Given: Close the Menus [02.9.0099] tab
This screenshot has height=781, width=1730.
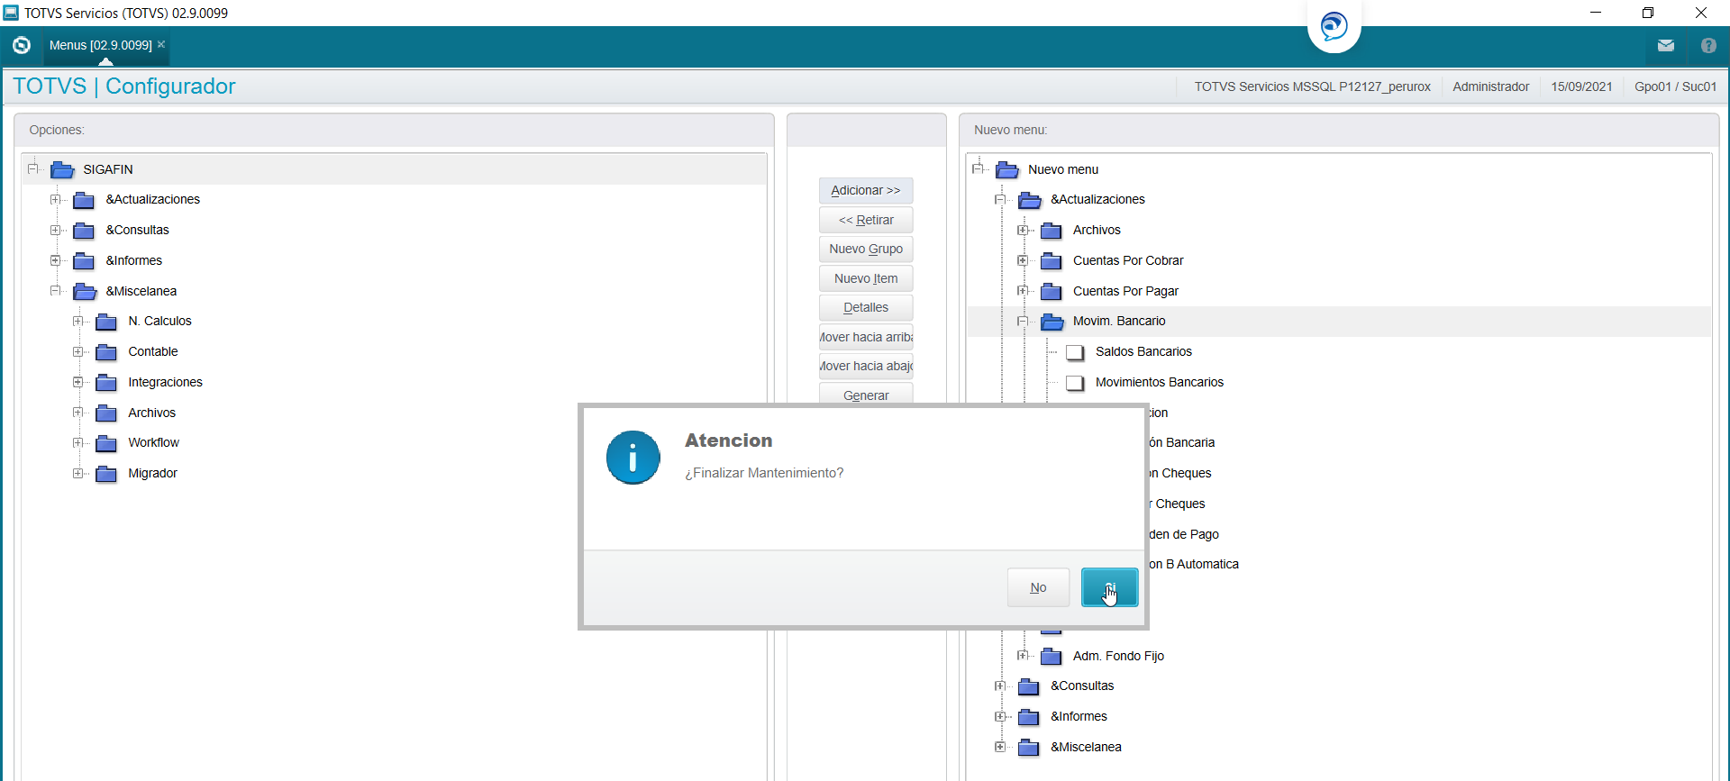Looking at the screenshot, I should coord(161,44).
